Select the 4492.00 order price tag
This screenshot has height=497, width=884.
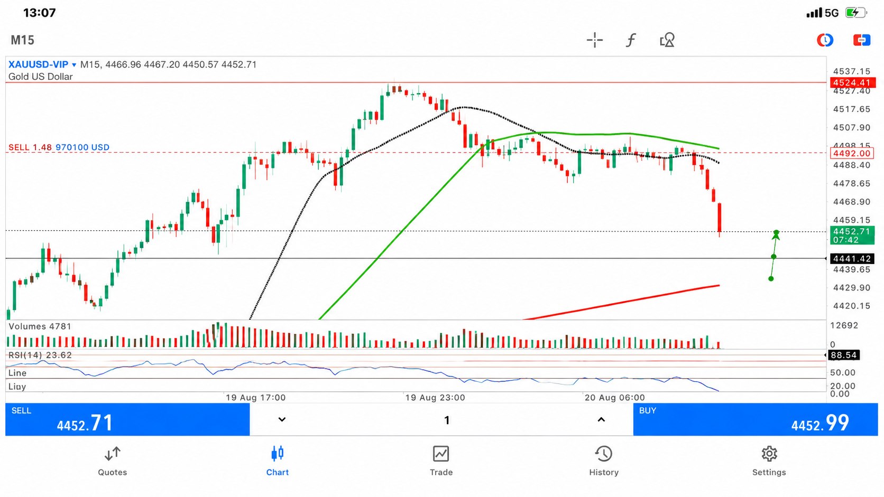(x=851, y=153)
